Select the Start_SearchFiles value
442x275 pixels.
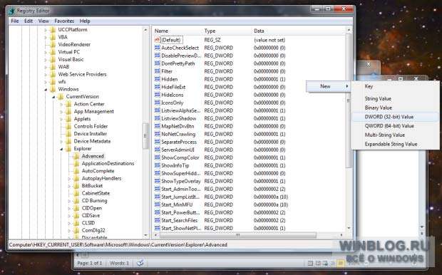click(x=179, y=220)
